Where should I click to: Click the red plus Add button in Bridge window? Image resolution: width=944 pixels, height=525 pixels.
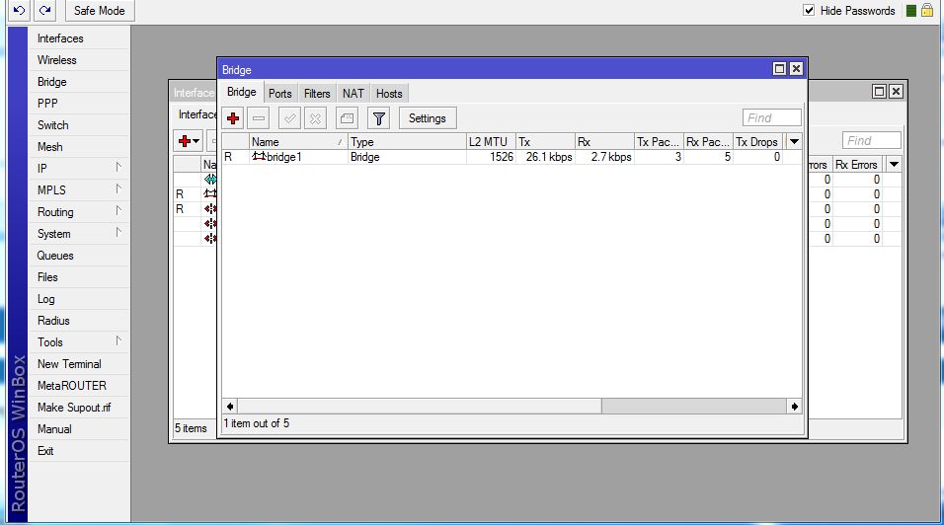233,118
